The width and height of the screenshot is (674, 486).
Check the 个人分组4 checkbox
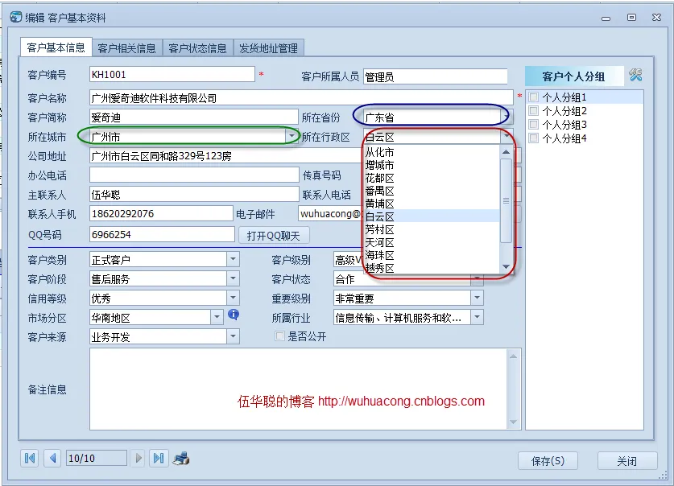[533, 138]
